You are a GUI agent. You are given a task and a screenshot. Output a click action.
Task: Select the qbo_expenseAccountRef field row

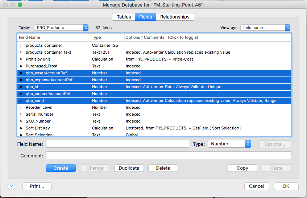(x=154, y=80)
